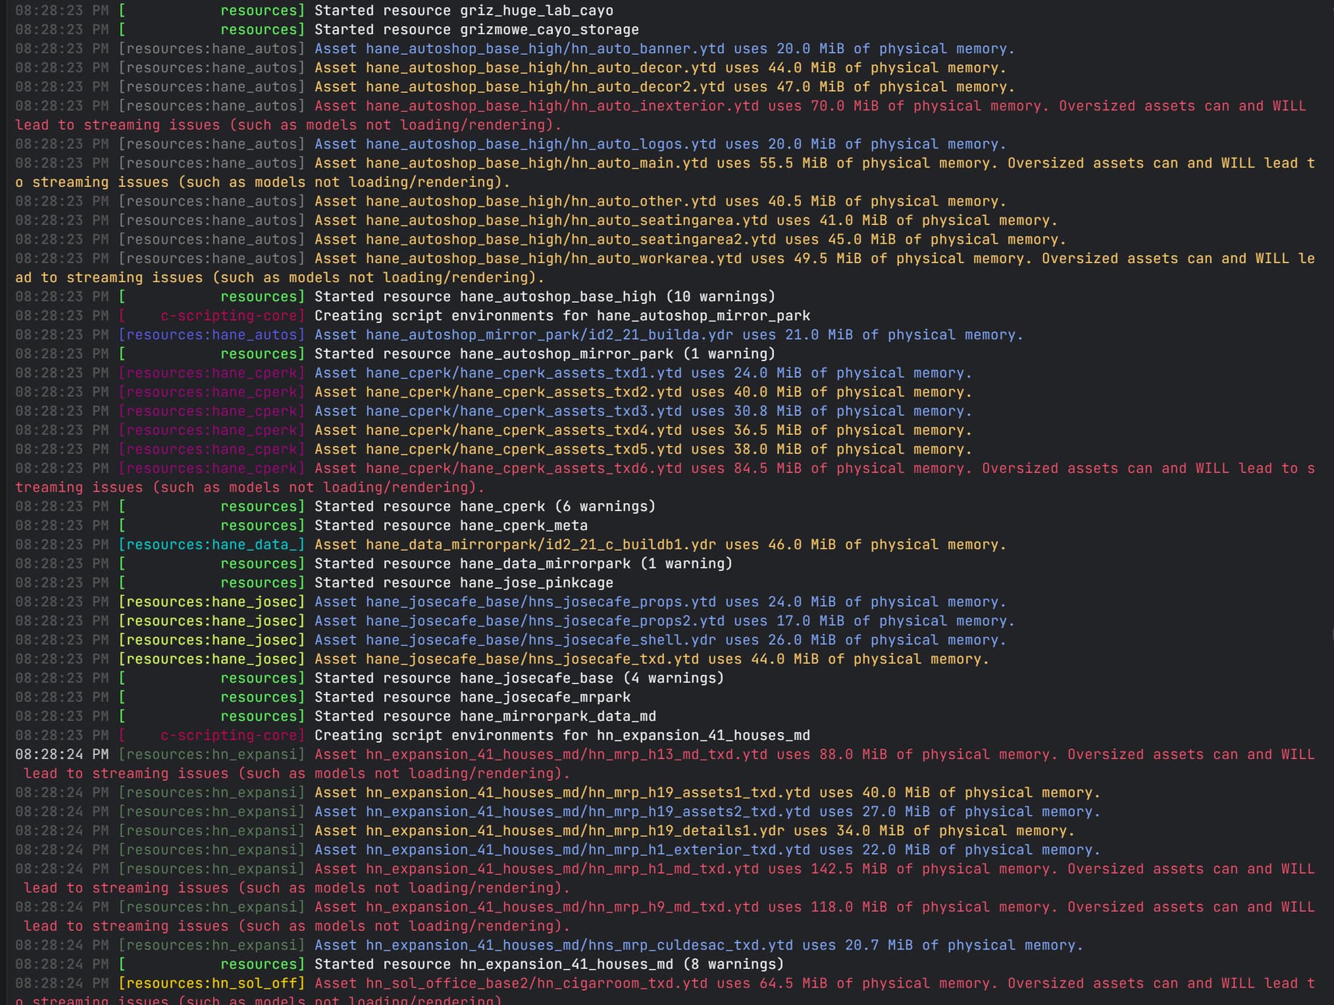This screenshot has width=1334, height=1005.
Task: Click Started resource hane_josecafe_base line
Action: click(369, 678)
